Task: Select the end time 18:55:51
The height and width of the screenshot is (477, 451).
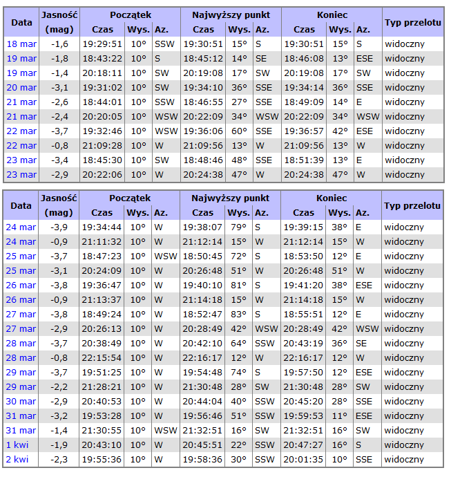Action: (303, 315)
